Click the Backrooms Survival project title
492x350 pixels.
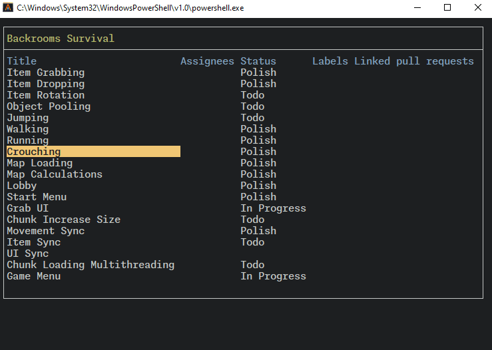pos(61,39)
